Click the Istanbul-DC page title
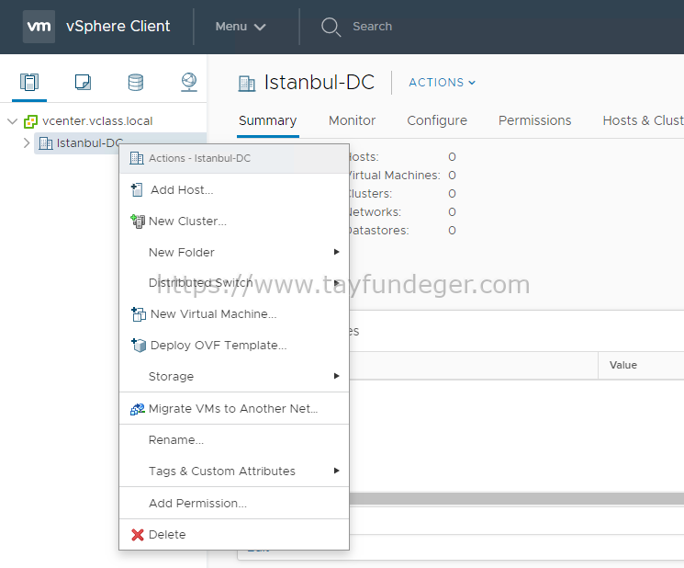 [320, 82]
